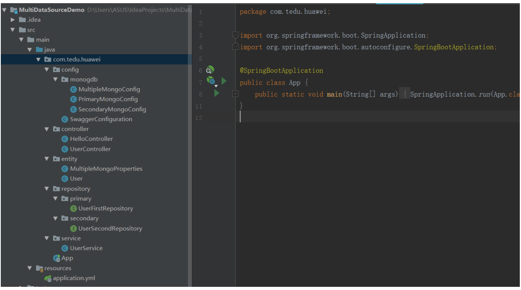Select SwaggerConfiguration file name

(x=101, y=119)
